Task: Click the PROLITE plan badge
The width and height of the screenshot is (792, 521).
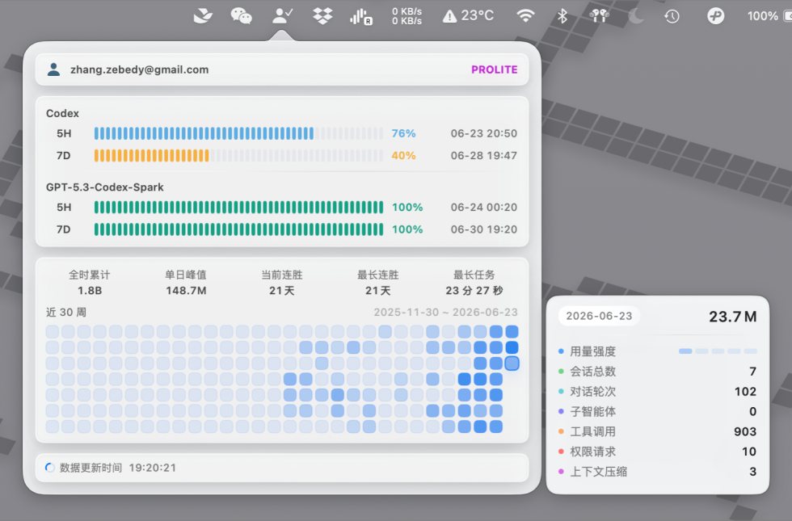Action: click(494, 69)
